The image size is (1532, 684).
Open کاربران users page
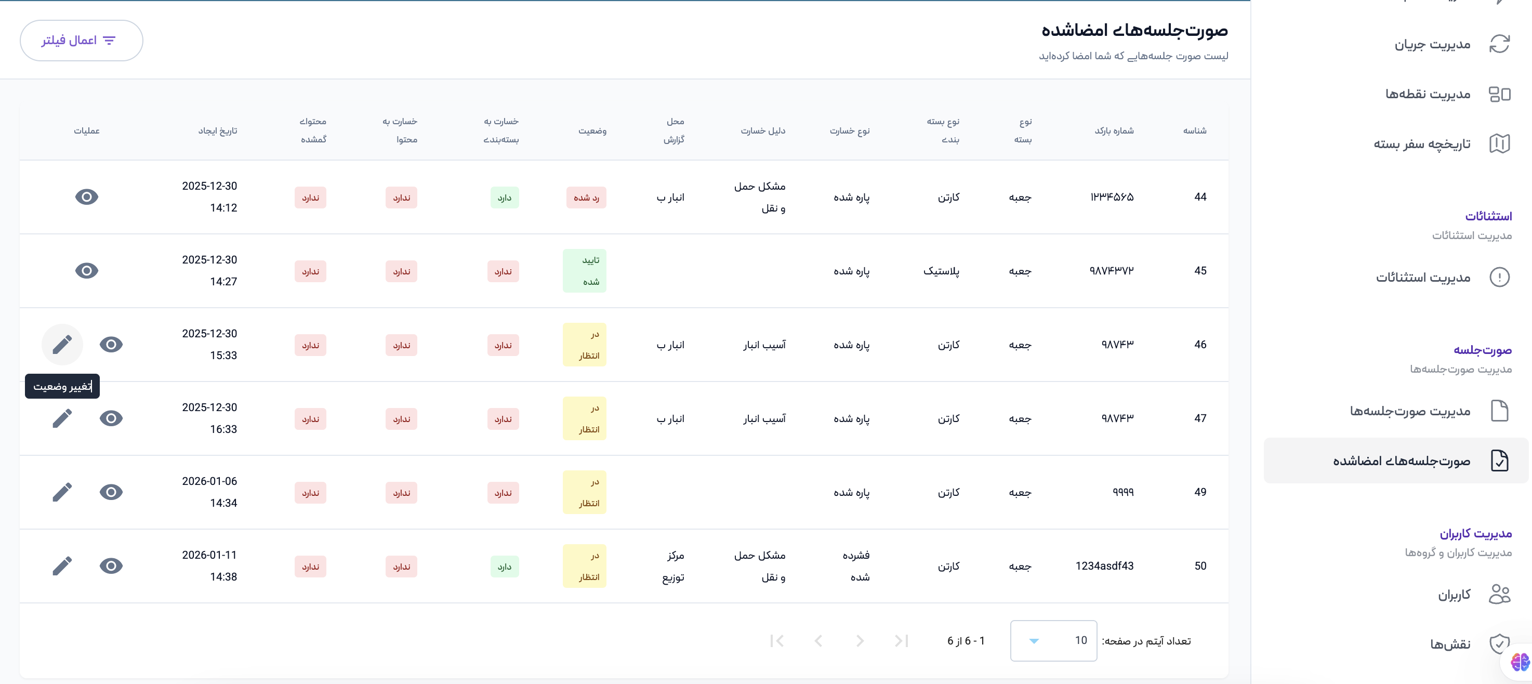[x=1454, y=594]
